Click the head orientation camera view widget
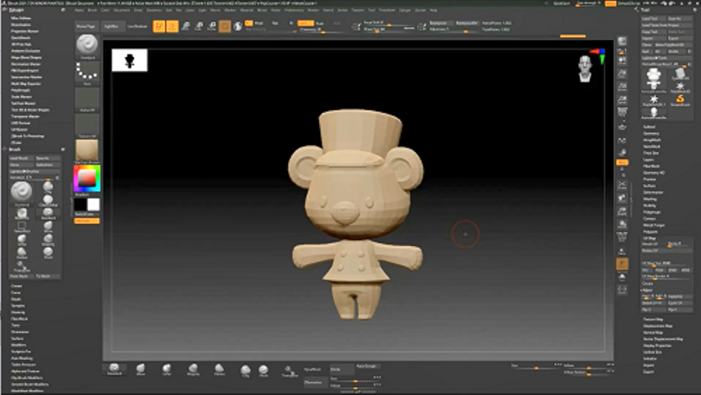Image resolution: width=701 pixels, height=395 pixels. point(585,68)
